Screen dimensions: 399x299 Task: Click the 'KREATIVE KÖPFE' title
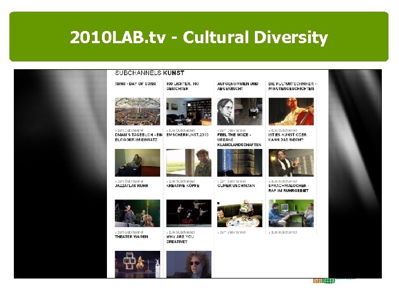tap(183, 185)
